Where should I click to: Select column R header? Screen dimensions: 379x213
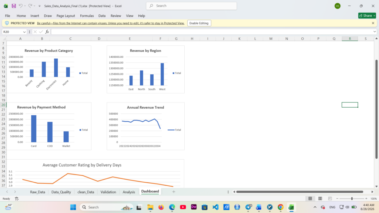point(350,38)
